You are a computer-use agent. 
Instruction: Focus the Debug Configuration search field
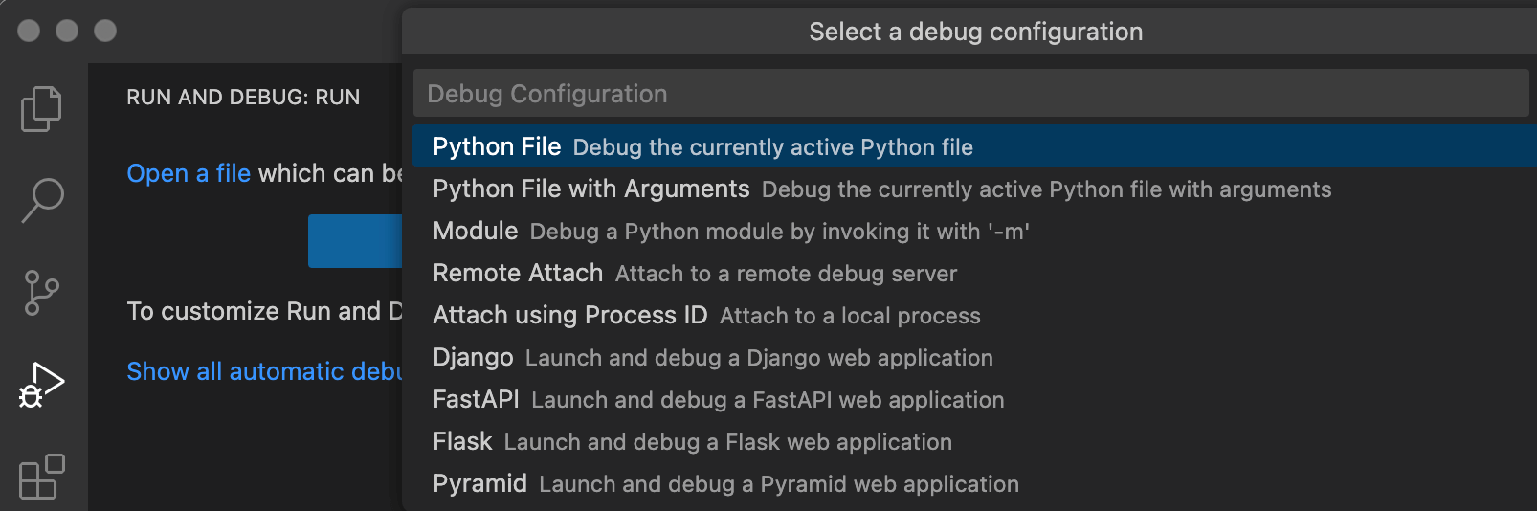pyautogui.click(x=970, y=94)
